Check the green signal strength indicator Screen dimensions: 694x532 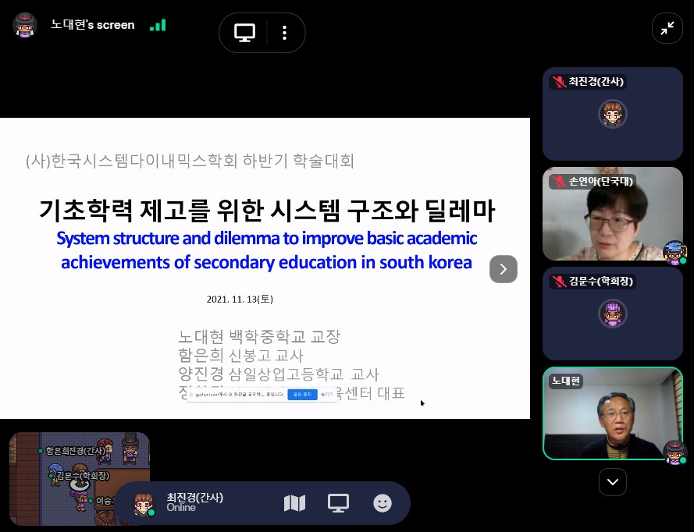(x=158, y=25)
